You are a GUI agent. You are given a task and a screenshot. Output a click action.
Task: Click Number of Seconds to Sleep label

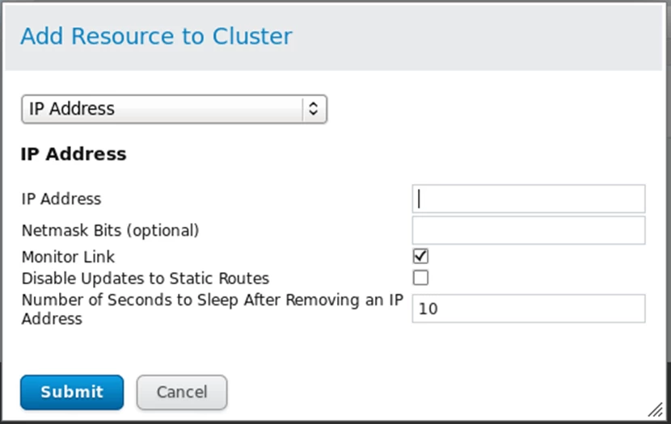pos(213,309)
